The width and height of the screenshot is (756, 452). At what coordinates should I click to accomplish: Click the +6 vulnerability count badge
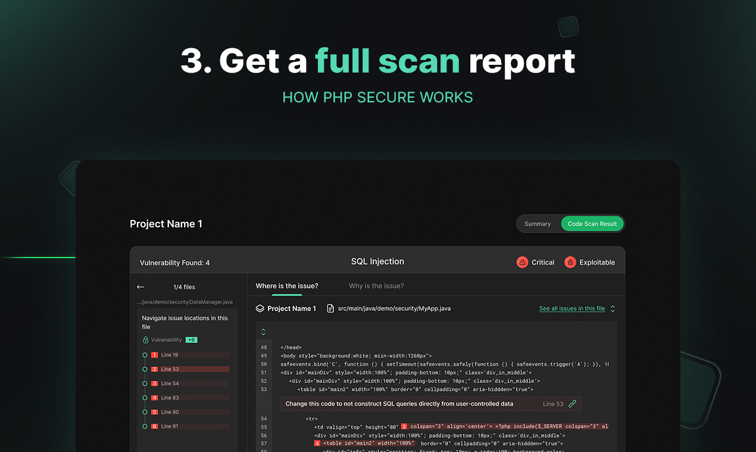click(x=191, y=340)
